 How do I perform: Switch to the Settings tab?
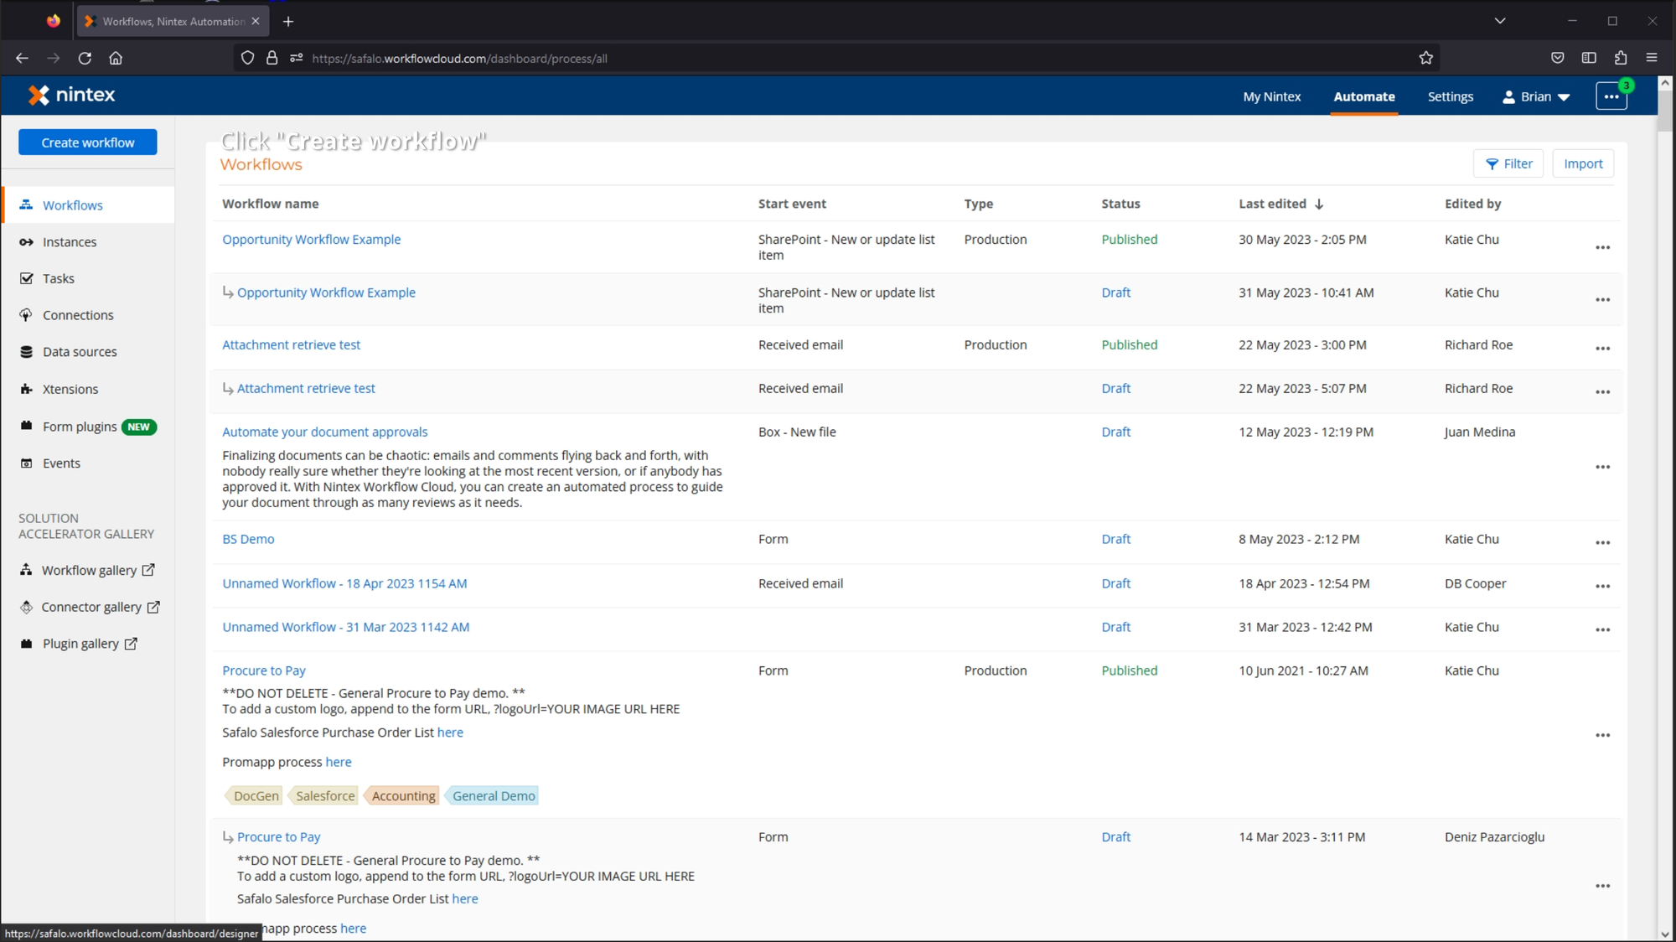click(x=1450, y=97)
